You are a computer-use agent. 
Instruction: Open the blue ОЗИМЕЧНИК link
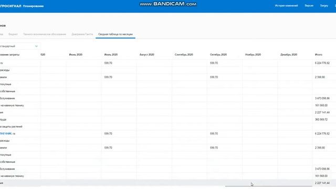[6, 134]
